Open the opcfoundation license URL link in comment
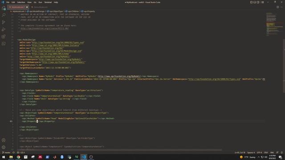The width and height of the screenshot is (285, 160). point(45,28)
